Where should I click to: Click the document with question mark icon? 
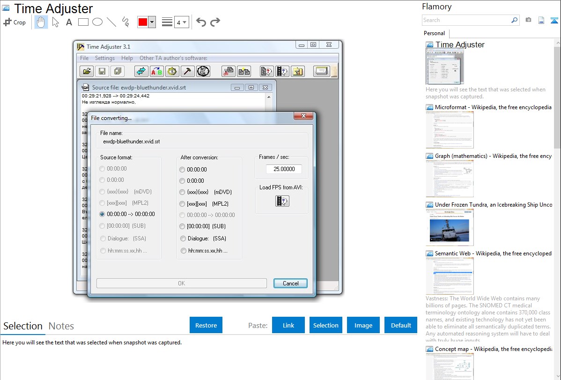[x=266, y=71]
